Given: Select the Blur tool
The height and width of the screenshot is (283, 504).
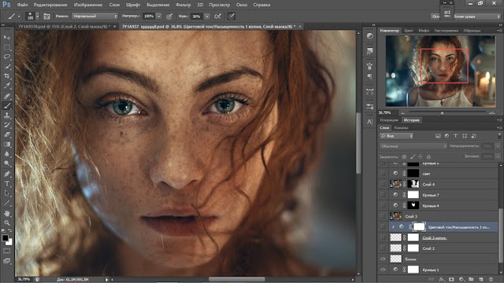Looking at the screenshot, I should [7, 154].
